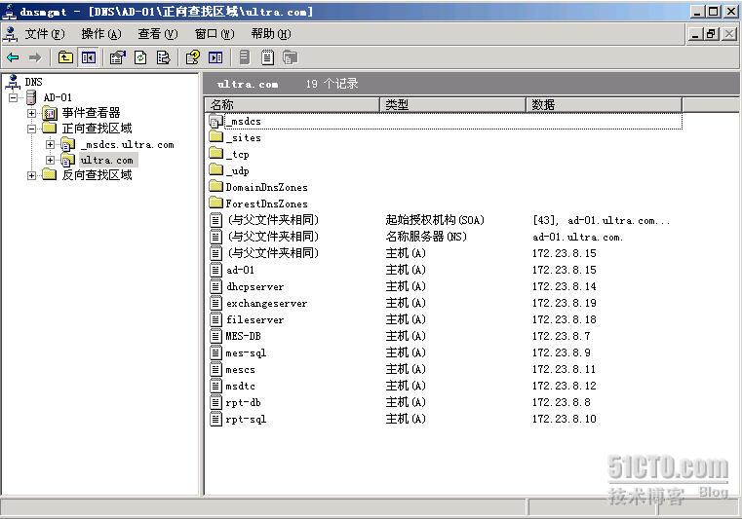Click the Up one level toolbar icon

click(x=65, y=57)
